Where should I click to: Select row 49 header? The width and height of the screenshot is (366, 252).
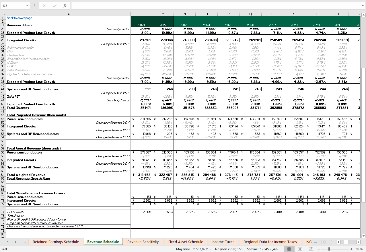coord(3,119)
